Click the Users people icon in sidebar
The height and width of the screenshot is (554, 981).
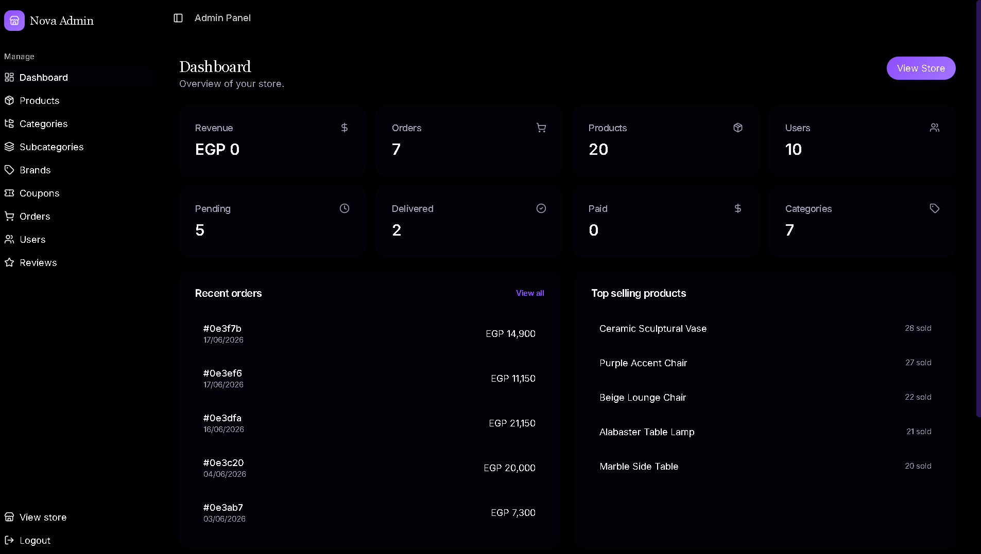click(9, 239)
